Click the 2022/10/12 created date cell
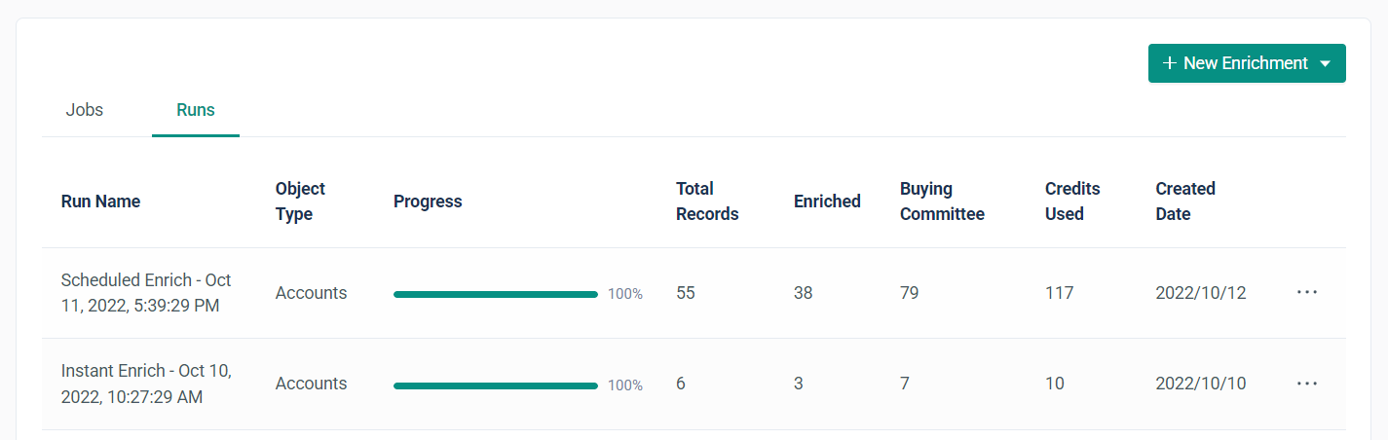The image size is (1388, 440). (1200, 292)
